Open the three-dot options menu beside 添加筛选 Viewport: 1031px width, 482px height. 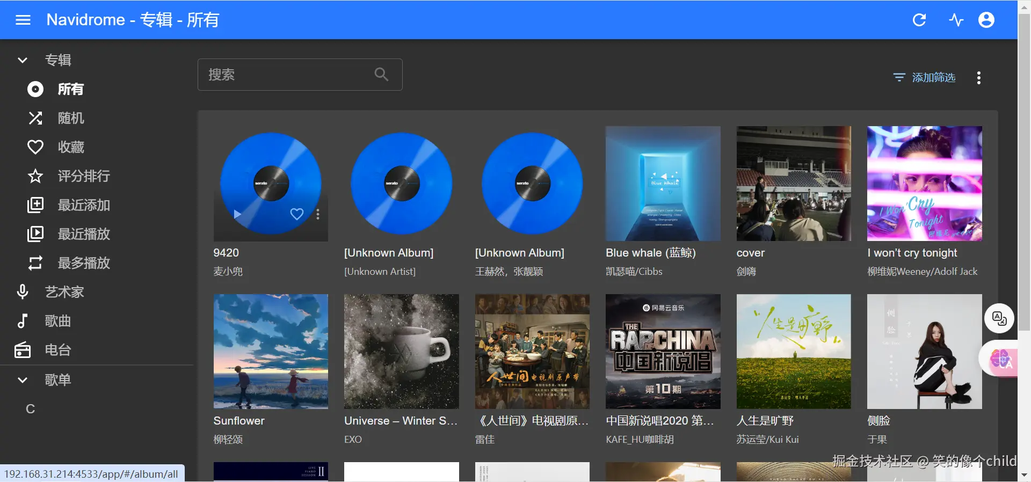pos(979,78)
